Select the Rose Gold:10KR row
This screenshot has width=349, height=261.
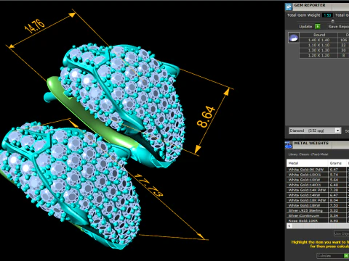[318, 220]
